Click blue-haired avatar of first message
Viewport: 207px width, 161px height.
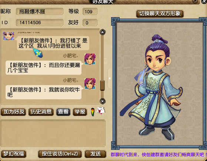coord(9,36)
